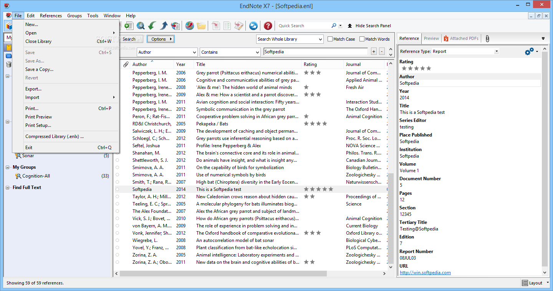
Task: Click the New Reference toolbar icon
Action: point(129,26)
